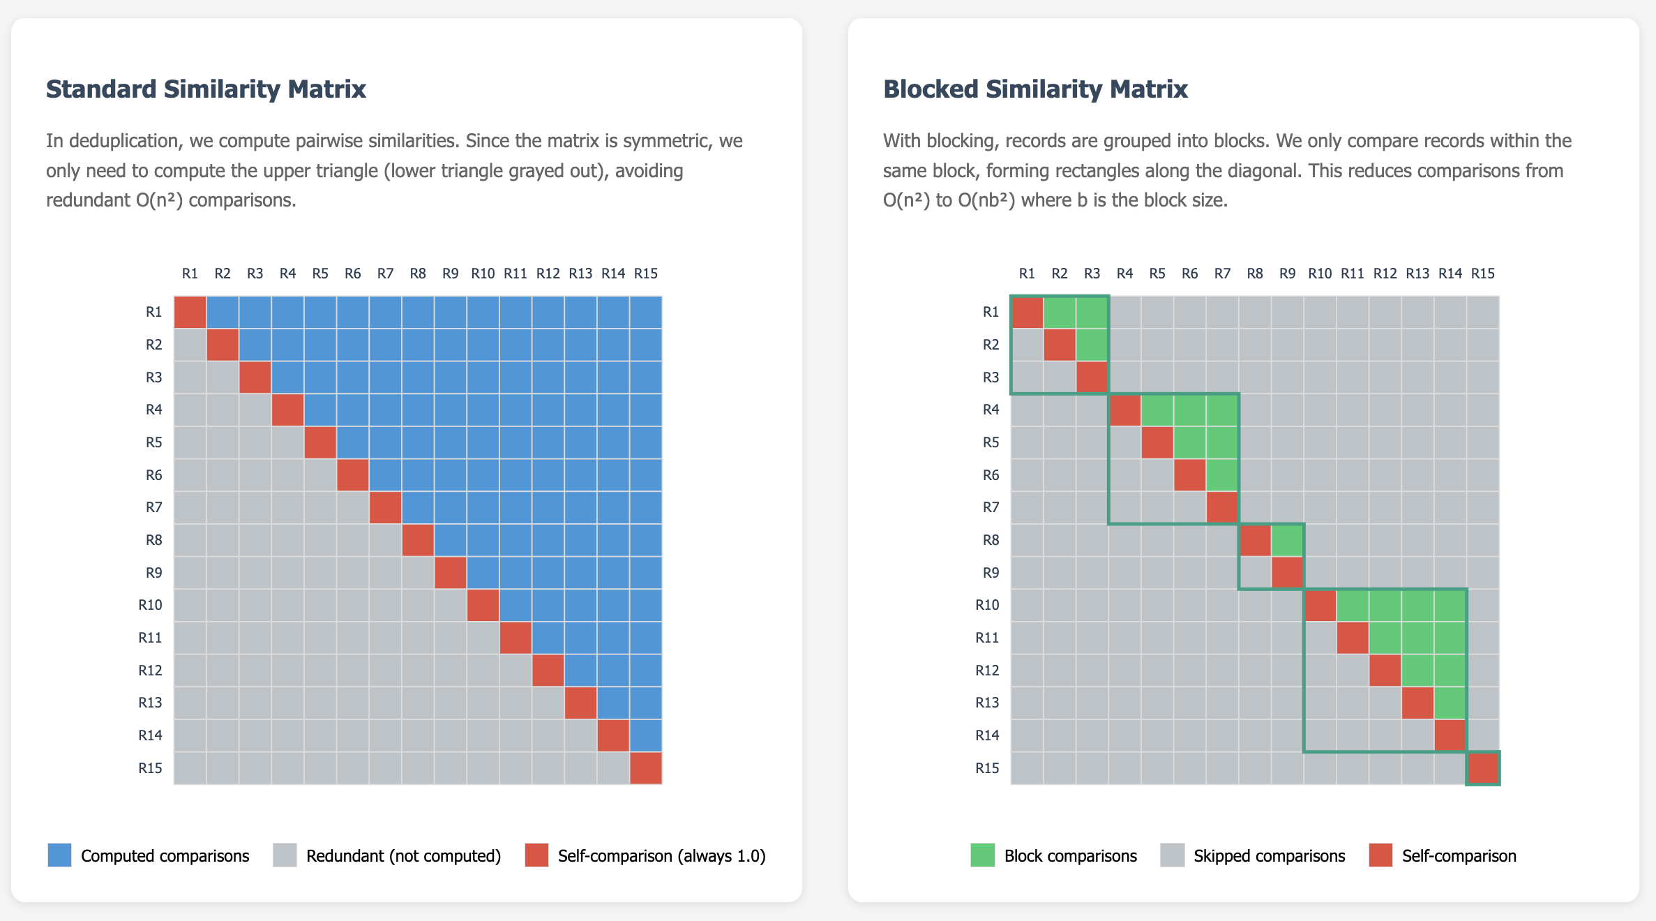Screen dimensions: 1656x921
Task: Click the Blocked legend's red Self-comparison swatch
Action: pyautogui.click(x=1380, y=855)
